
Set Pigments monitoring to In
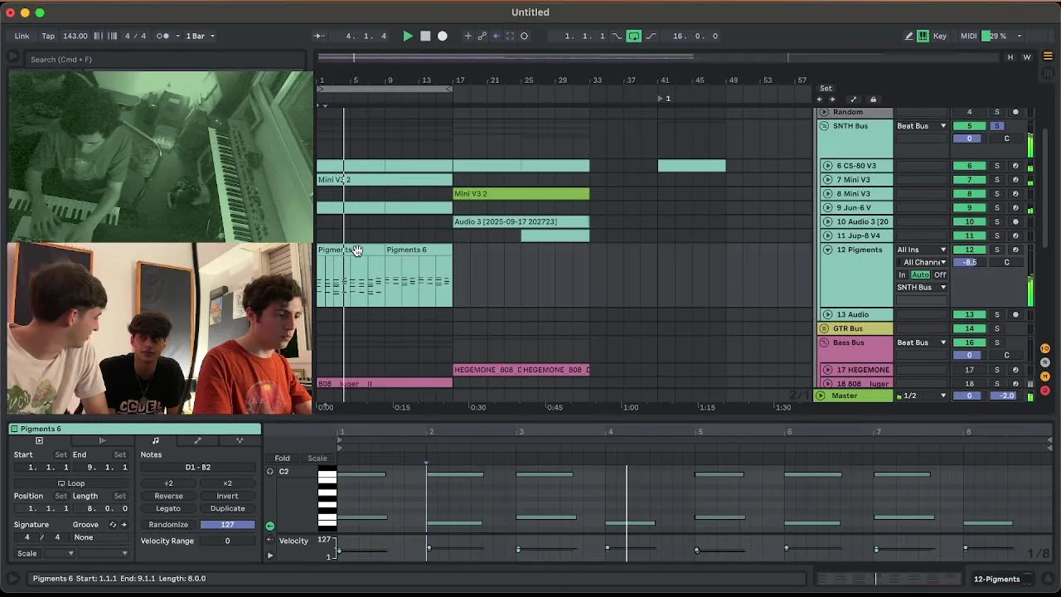(903, 274)
